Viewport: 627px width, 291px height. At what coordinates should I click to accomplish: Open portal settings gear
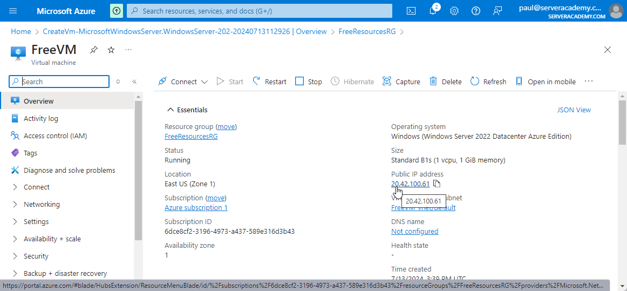click(454, 11)
